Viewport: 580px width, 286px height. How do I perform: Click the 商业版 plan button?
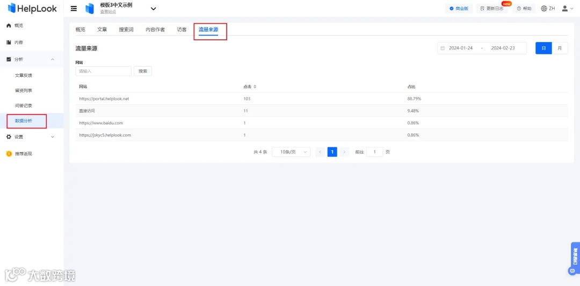tap(459, 9)
